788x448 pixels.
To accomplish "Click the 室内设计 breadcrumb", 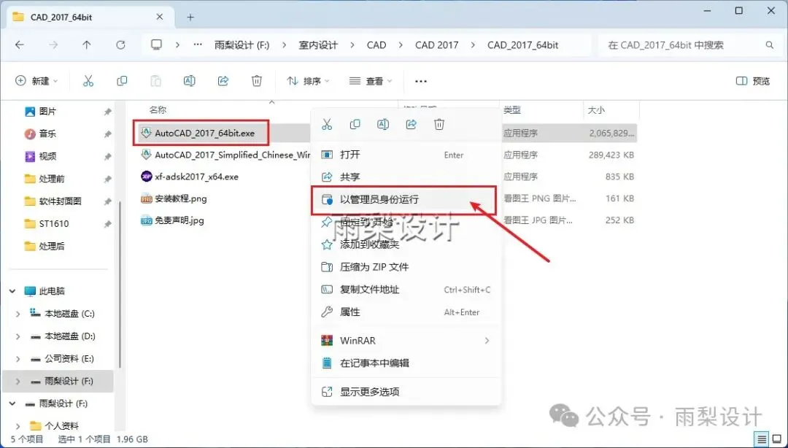I will coord(317,45).
